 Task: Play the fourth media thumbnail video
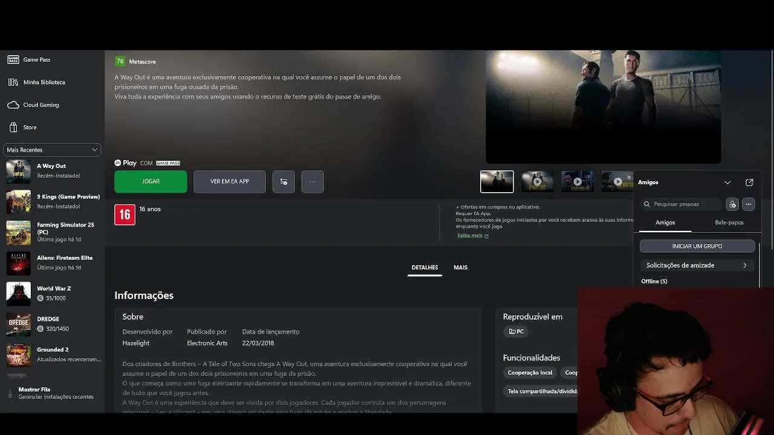click(x=617, y=181)
